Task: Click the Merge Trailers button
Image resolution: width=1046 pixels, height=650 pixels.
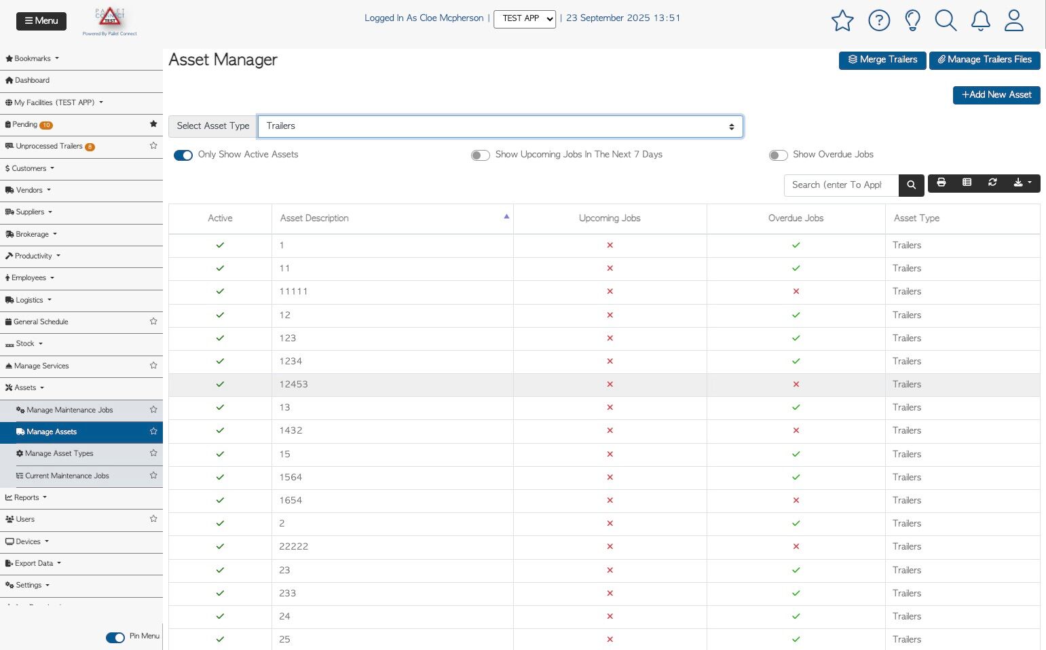Action: click(882, 60)
